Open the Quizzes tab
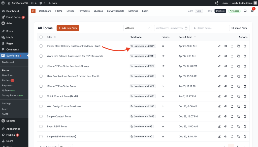This screenshot has height=147, width=258. click(x=98, y=11)
